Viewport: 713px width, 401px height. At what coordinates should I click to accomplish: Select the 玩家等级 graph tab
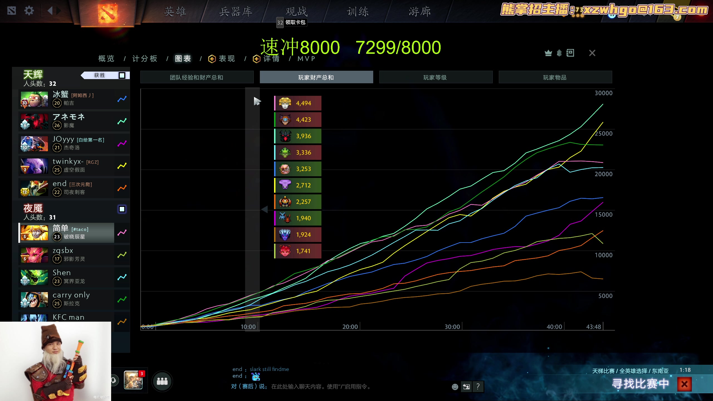point(436,77)
